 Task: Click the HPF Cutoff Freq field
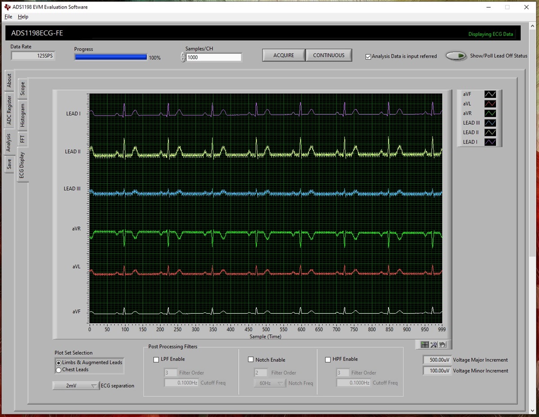tap(353, 383)
